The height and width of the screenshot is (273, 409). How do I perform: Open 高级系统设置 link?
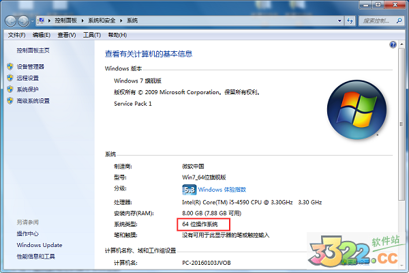pyautogui.click(x=33, y=101)
